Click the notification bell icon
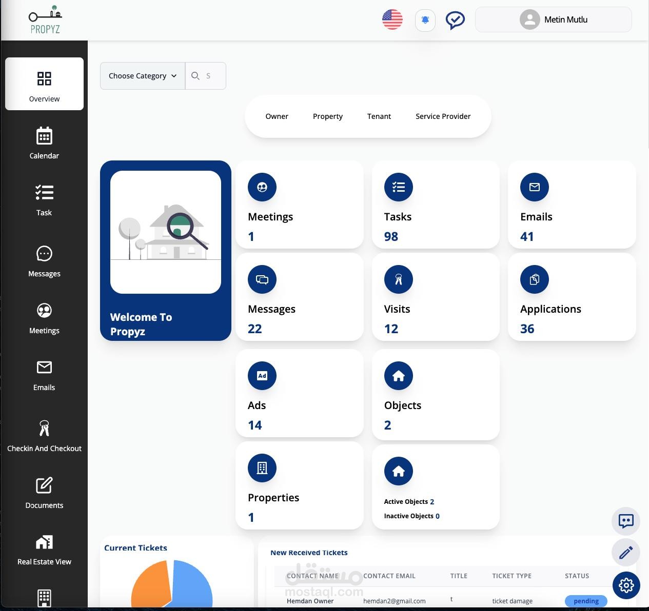649x611 pixels. click(425, 21)
